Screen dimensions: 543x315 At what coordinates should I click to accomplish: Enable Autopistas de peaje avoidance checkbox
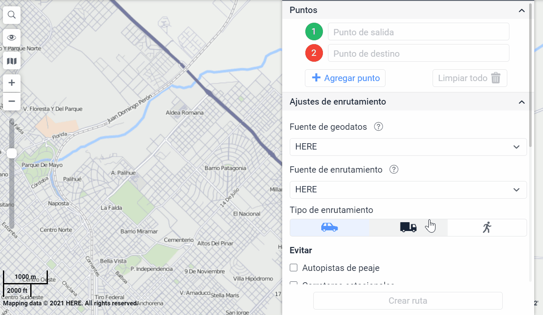point(294,268)
